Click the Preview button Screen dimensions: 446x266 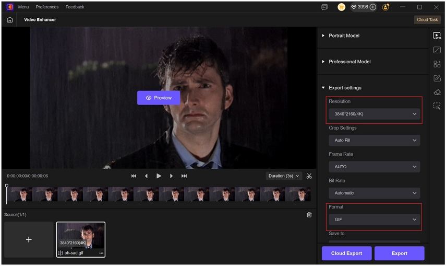(x=159, y=98)
